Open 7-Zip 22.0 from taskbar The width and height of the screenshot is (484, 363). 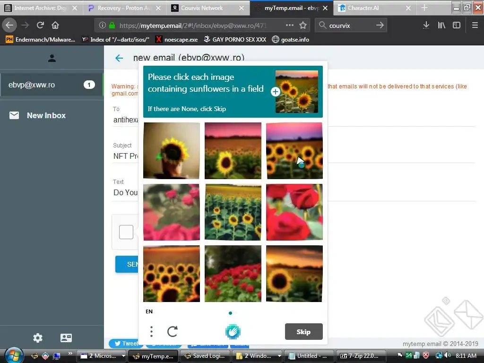click(x=361, y=356)
